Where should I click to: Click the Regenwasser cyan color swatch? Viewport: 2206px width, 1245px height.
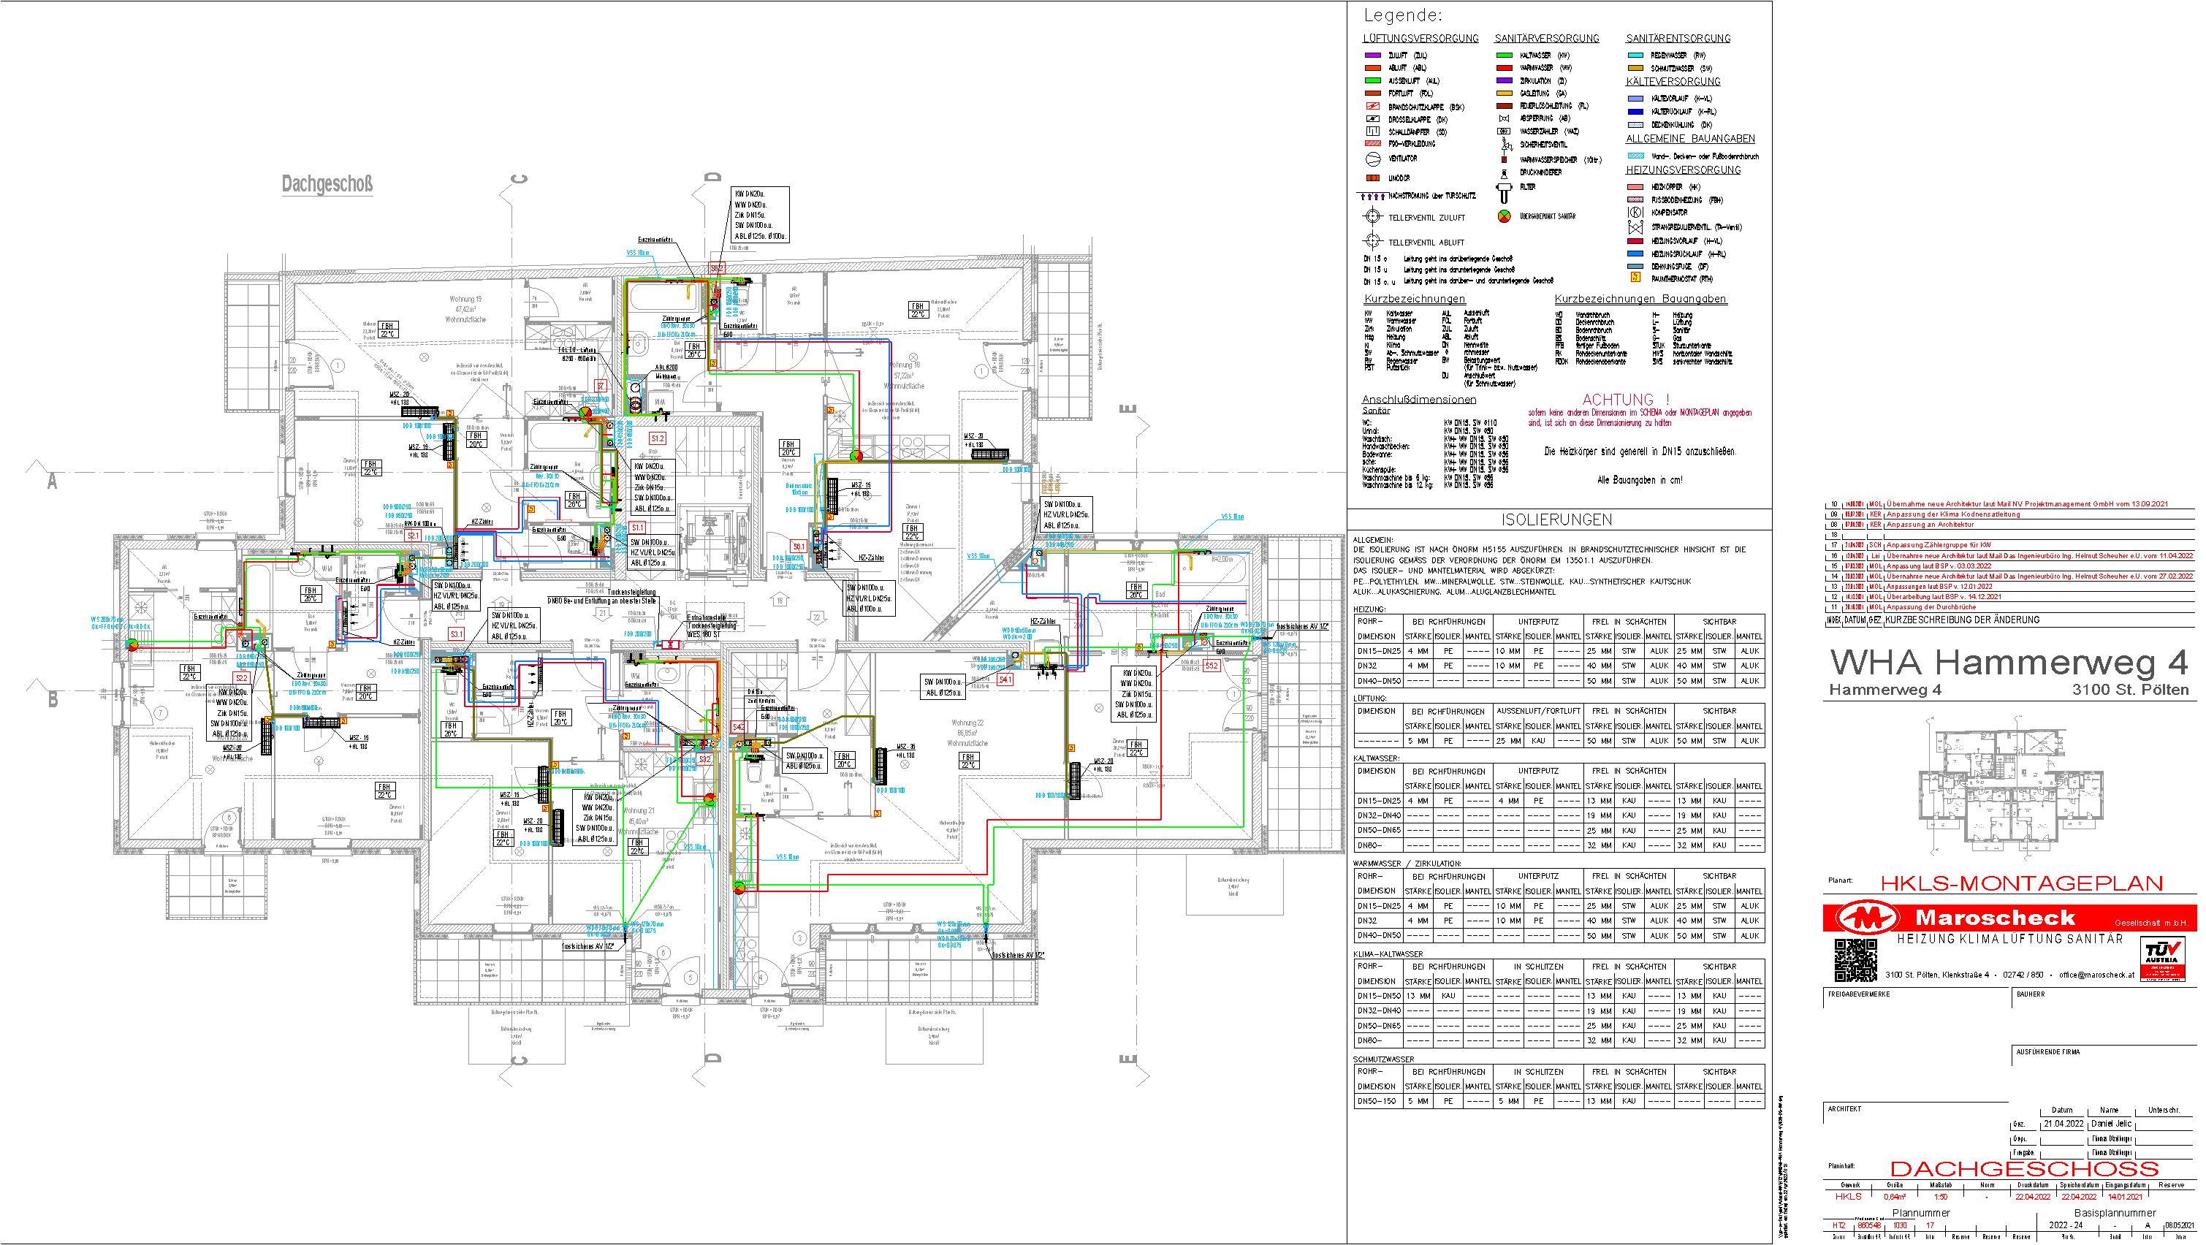click(x=1634, y=55)
